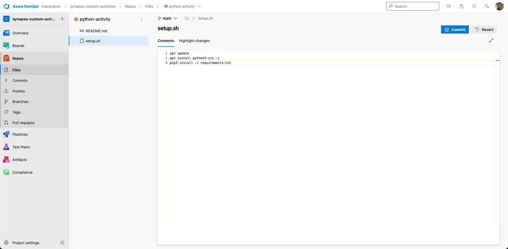Select setup.sh in file tree
The height and width of the screenshot is (249, 508).
(x=108, y=41)
